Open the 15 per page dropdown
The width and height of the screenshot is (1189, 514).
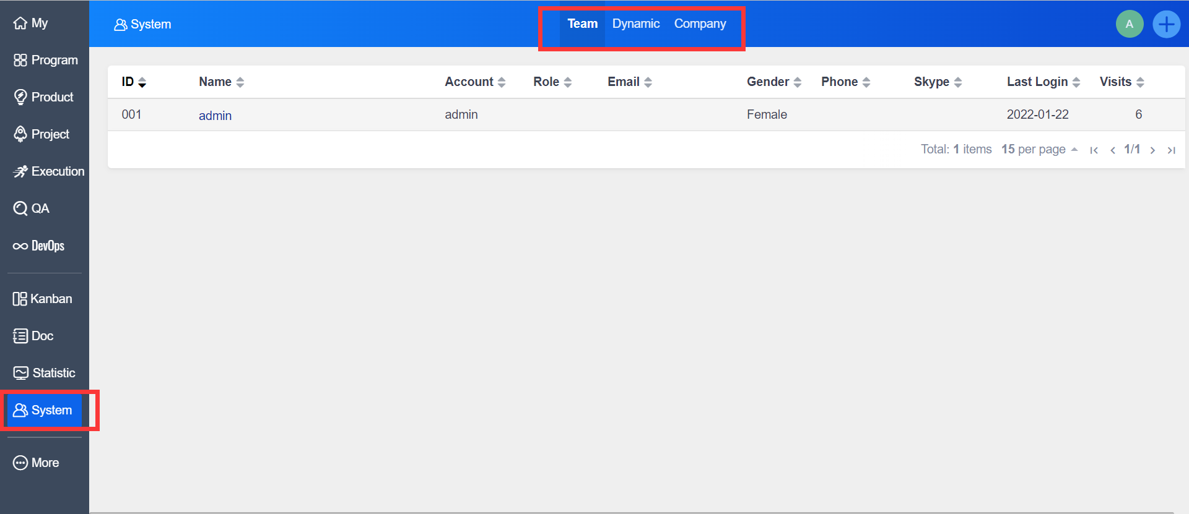pyautogui.click(x=1039, y=150)
